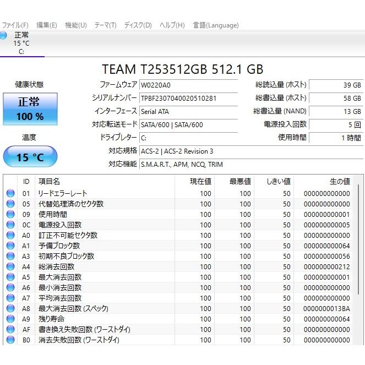The image size is (365, 365).
Task: Click the 現在値 column header
Action: coord(194,181)
